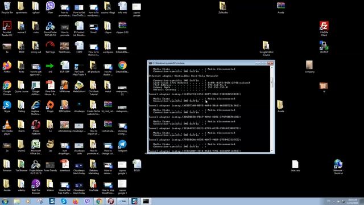364x205 pixels.
Task: Open the YouTube folder
Action: tap(93, 184)
